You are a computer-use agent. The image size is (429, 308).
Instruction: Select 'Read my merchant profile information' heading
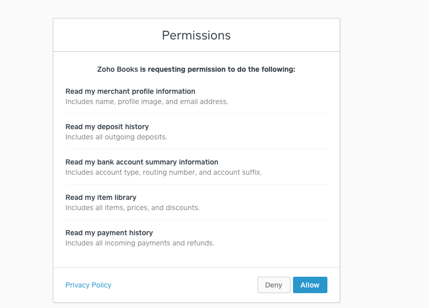[x=130, y=91]
